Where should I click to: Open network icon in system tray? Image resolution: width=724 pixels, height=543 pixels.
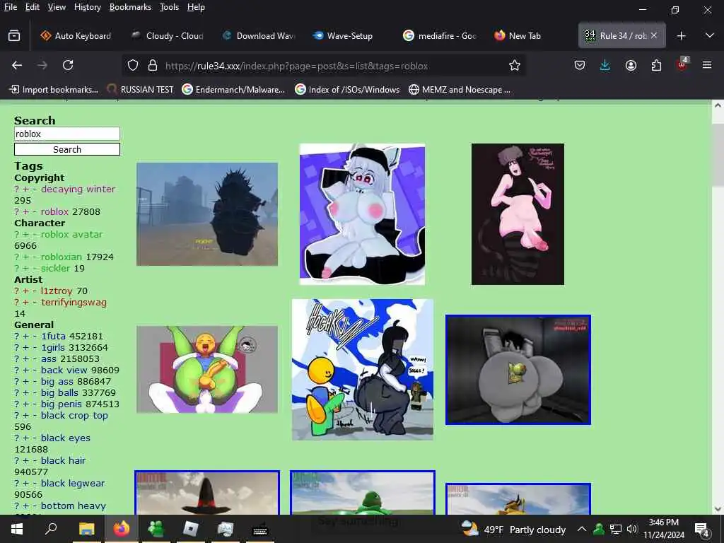(x=616, y=529)
